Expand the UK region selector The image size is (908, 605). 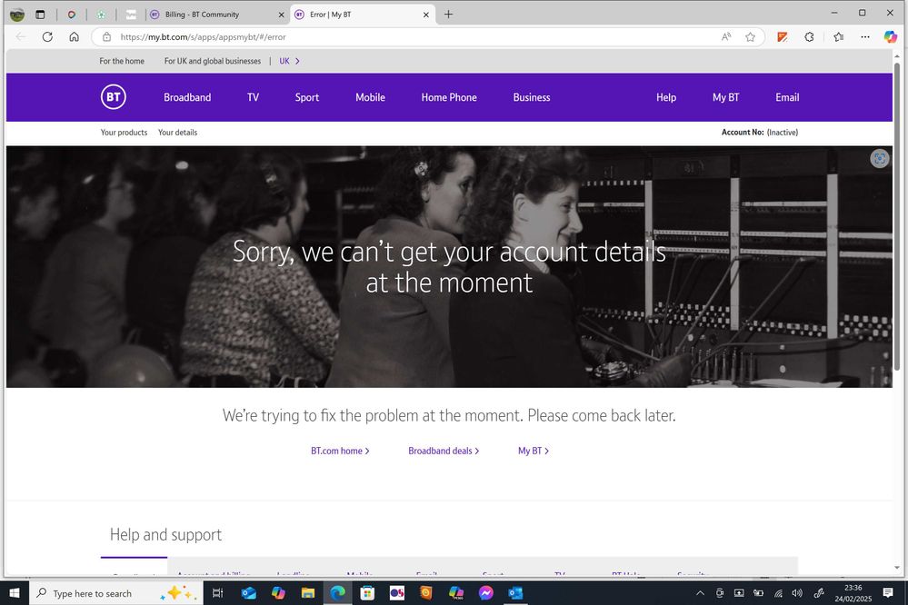click(x=289, y=61)
